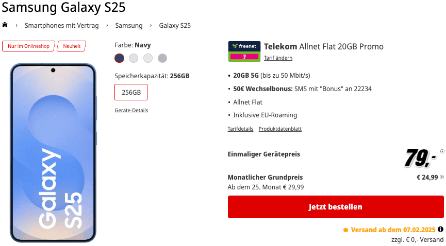
Task: Expand the Tarifdetails link
Action: (240, 129)
